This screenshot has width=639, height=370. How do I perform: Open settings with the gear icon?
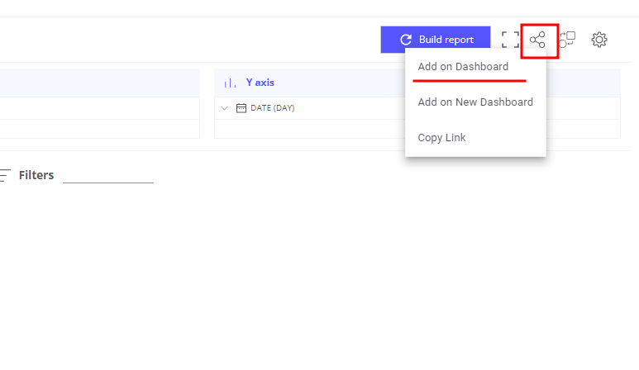pos(599,40)
